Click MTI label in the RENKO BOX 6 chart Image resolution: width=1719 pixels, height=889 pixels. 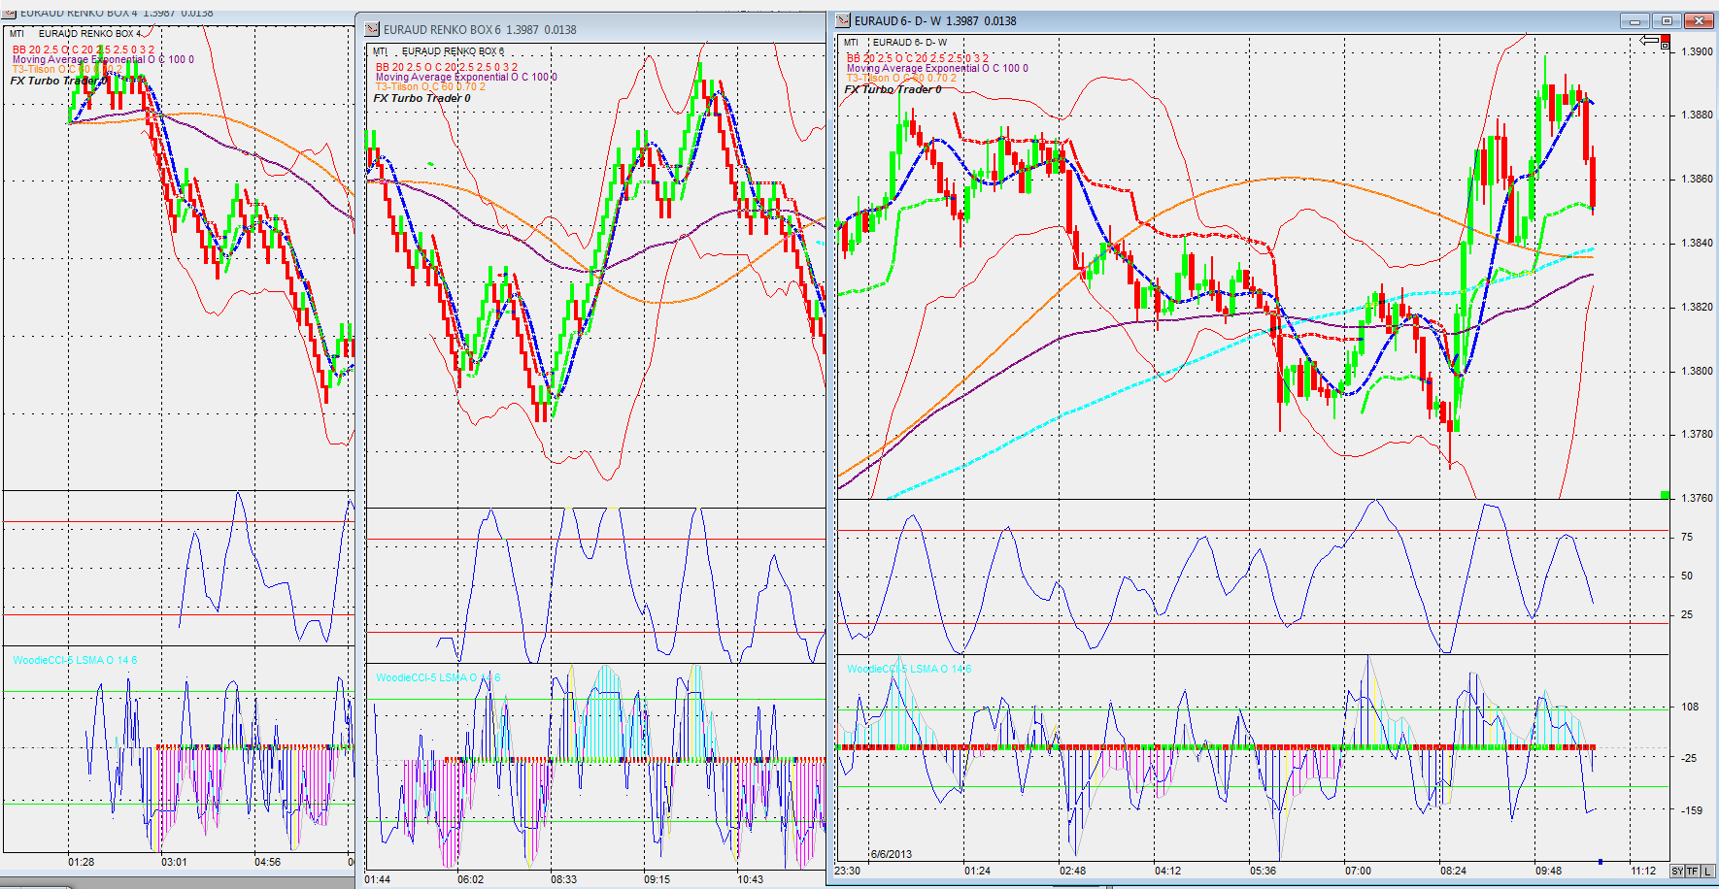[380, 51]
